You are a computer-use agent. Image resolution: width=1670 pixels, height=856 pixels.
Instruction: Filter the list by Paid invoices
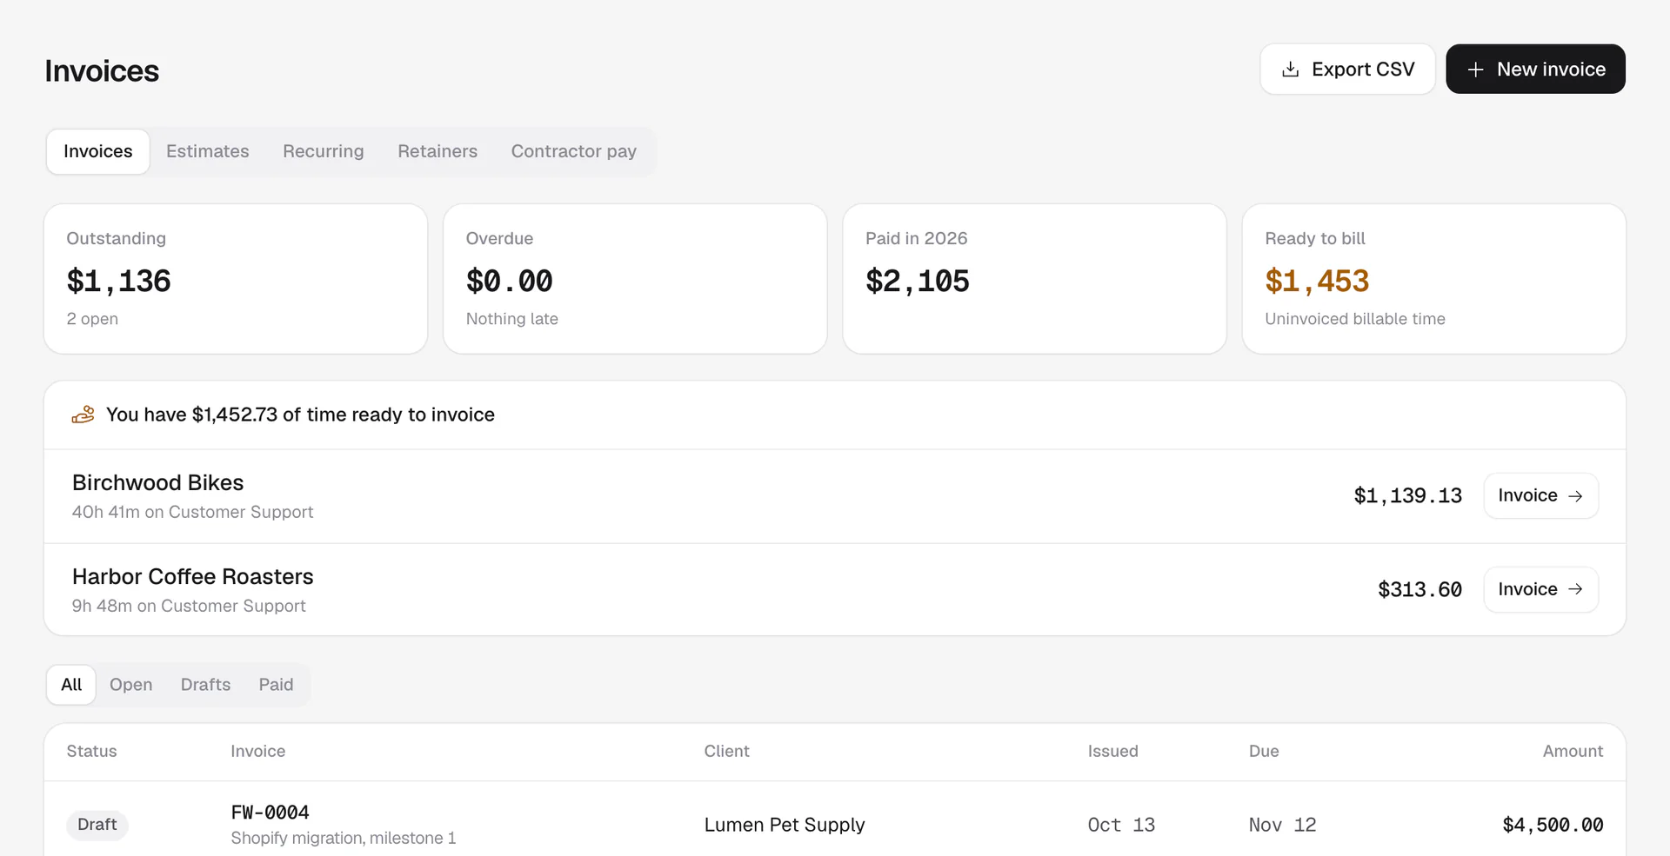277,685
